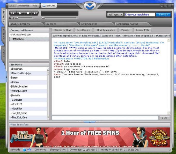Click Chat Commands button
The width and height of the screenshot is (176, 154).
click(106, 30)
